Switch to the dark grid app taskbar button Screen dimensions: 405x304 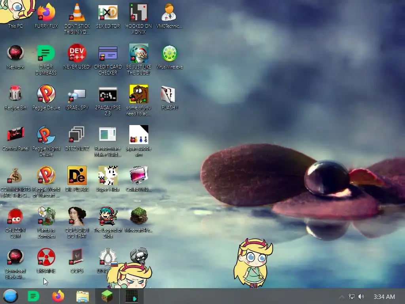[x=132, y=296]
